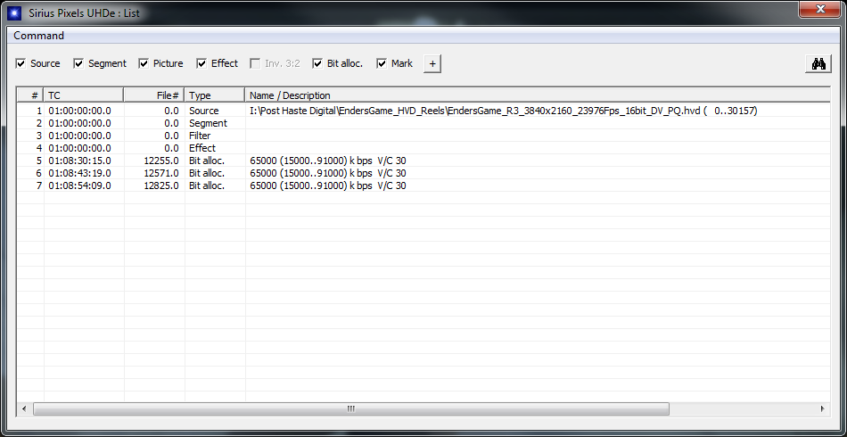Open the Command menu
The image size is (847, 437).
[39, 36]
